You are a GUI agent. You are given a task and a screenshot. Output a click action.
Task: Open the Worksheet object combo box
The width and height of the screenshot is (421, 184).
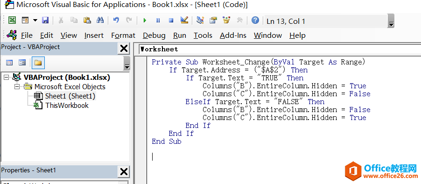(280, 50)
